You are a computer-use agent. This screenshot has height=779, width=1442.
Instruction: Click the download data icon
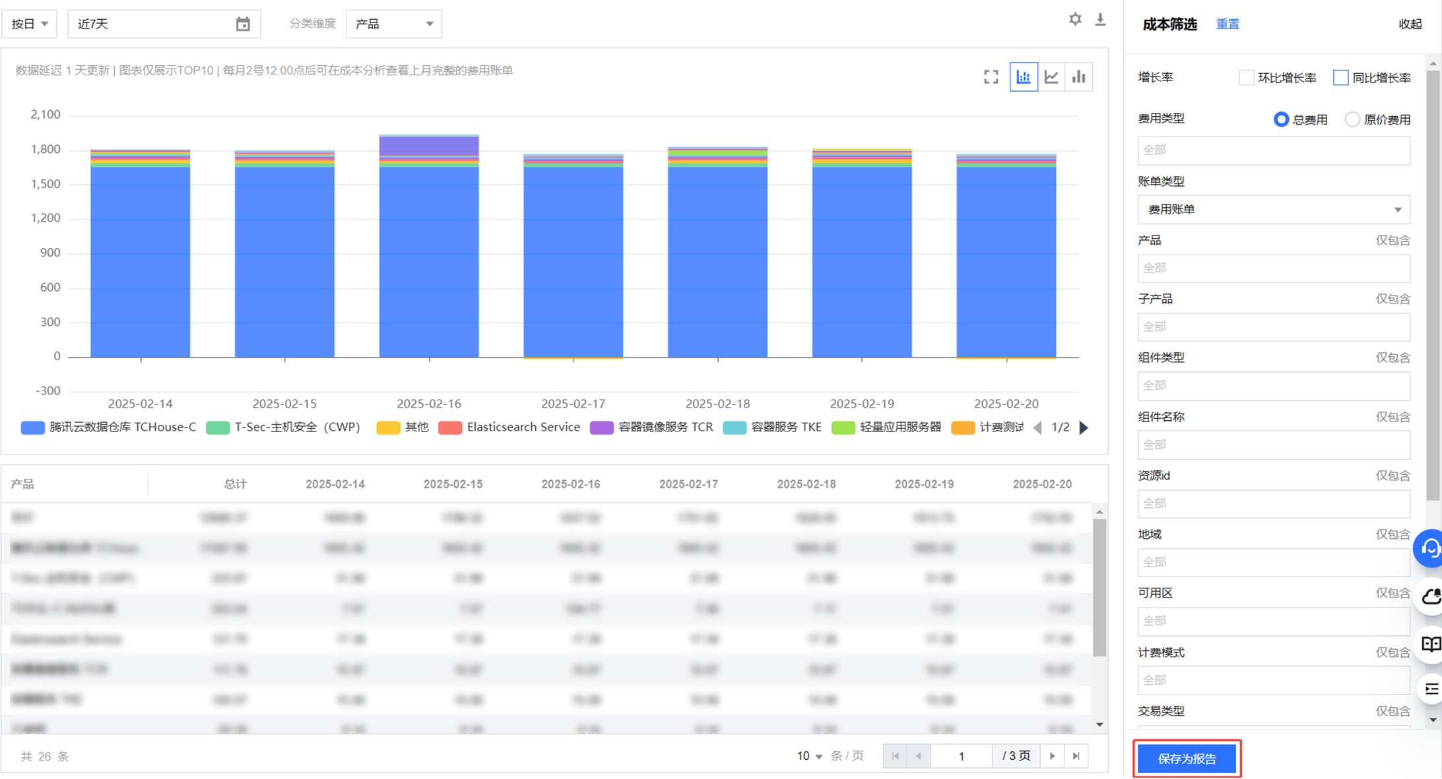[1100, 19]
